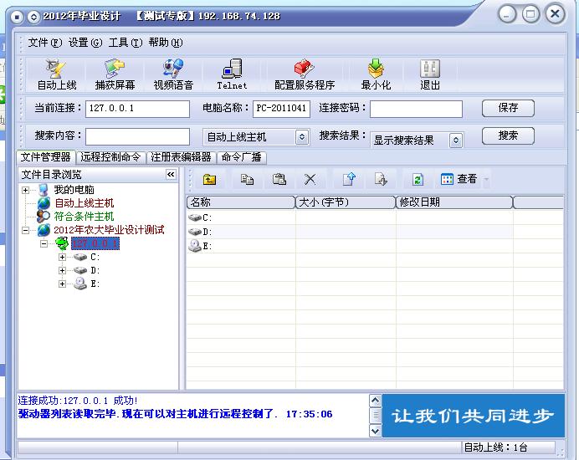Open 配置服务程序 configuration tool
The width and height of the screenshot is (579, 460).
pyautogui.click(x=305, y=75)
